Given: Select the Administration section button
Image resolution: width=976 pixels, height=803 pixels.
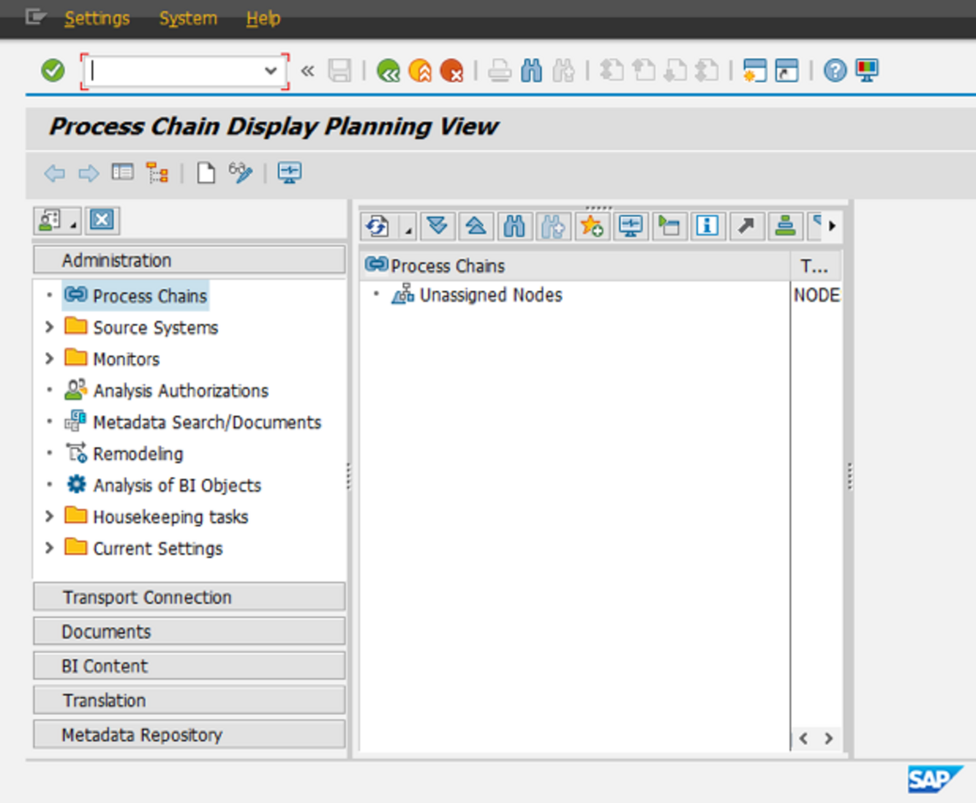Looking at the screenshot, I should (x=189, y=260).
